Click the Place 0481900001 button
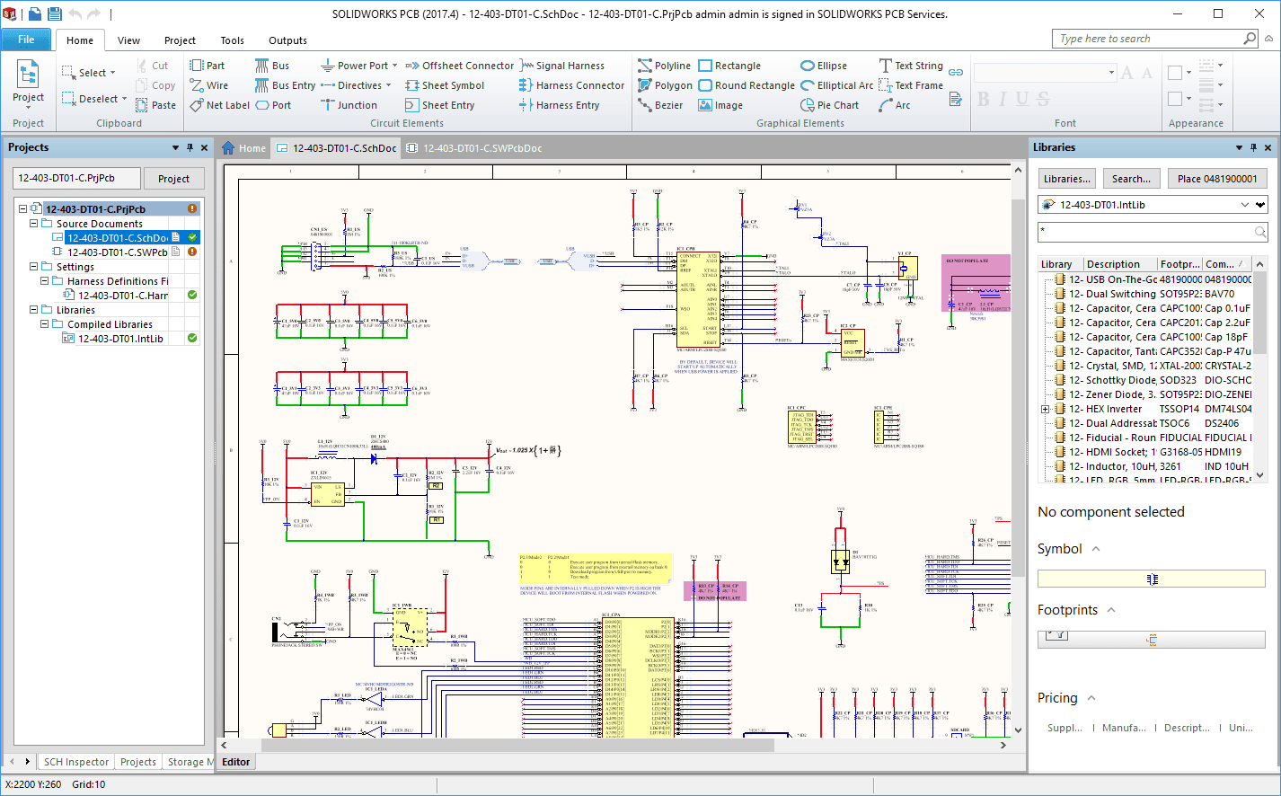 [1216, 179]
